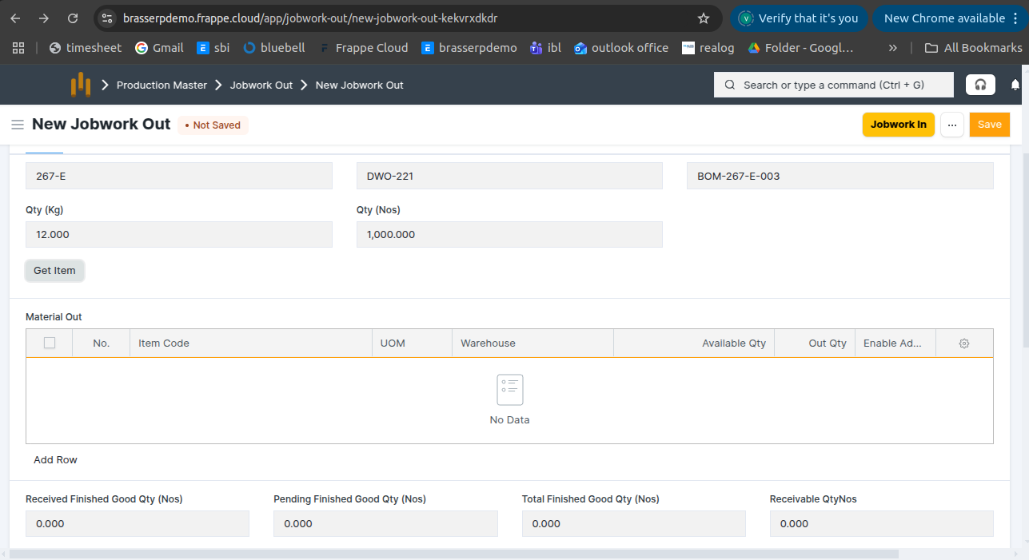Open the All Bookmarks folder
This screenshot has width=1029, height=560.
(x=973, y=48)
